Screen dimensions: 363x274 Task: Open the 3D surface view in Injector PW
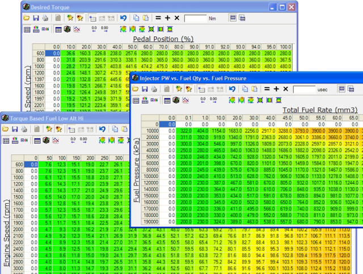[176, 100]
